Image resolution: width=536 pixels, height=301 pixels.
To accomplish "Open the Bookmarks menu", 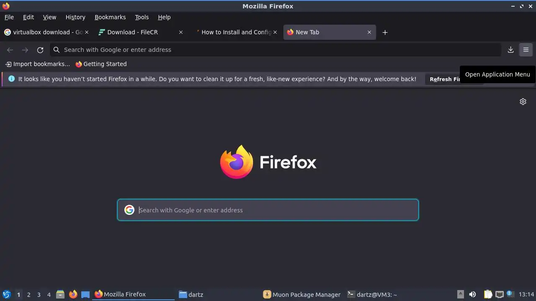I will (110, 17).
